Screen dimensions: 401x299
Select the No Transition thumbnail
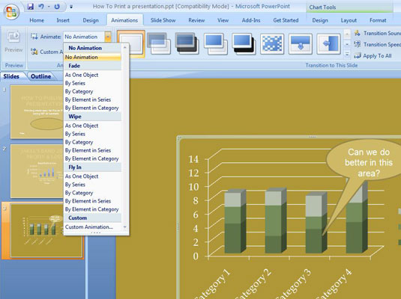coord(131,43)
